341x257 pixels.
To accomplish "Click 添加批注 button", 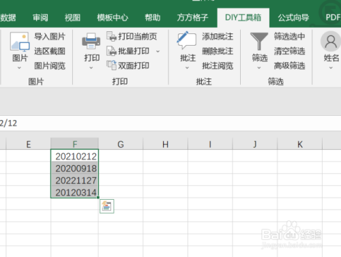I will (x=218, y=36).
